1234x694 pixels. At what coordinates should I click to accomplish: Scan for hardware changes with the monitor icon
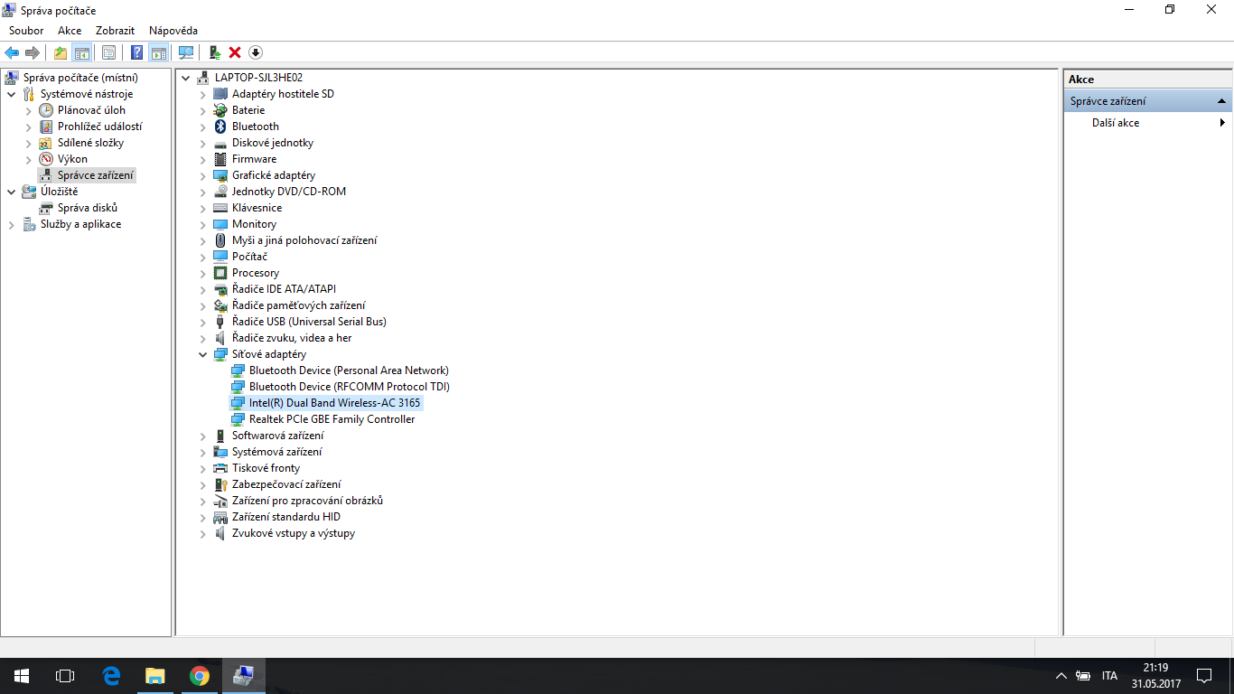click(x=186, y=52)
